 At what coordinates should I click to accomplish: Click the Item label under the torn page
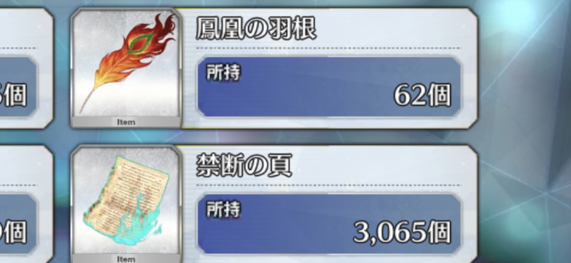click(x=126, y=259)
